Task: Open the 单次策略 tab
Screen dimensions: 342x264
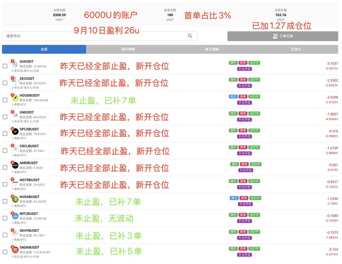Action: [x=212, y=49]
